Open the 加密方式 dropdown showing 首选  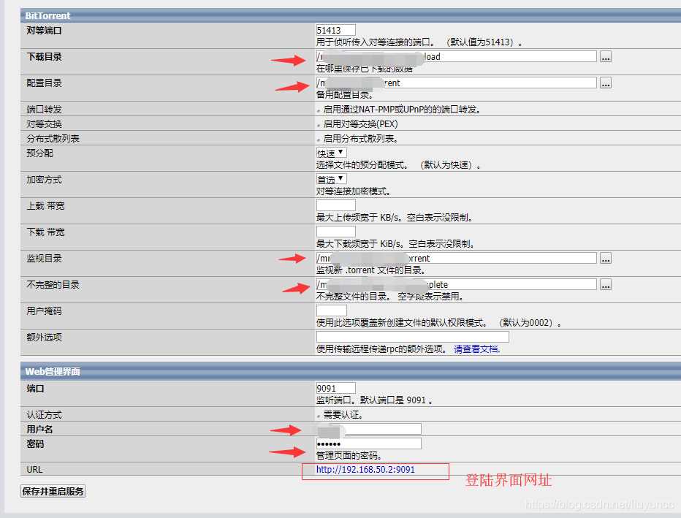pyautogui.click(x=332, y=179)
